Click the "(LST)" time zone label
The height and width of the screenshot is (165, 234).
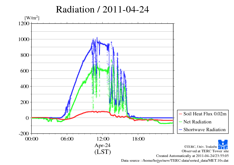(103, 152)
